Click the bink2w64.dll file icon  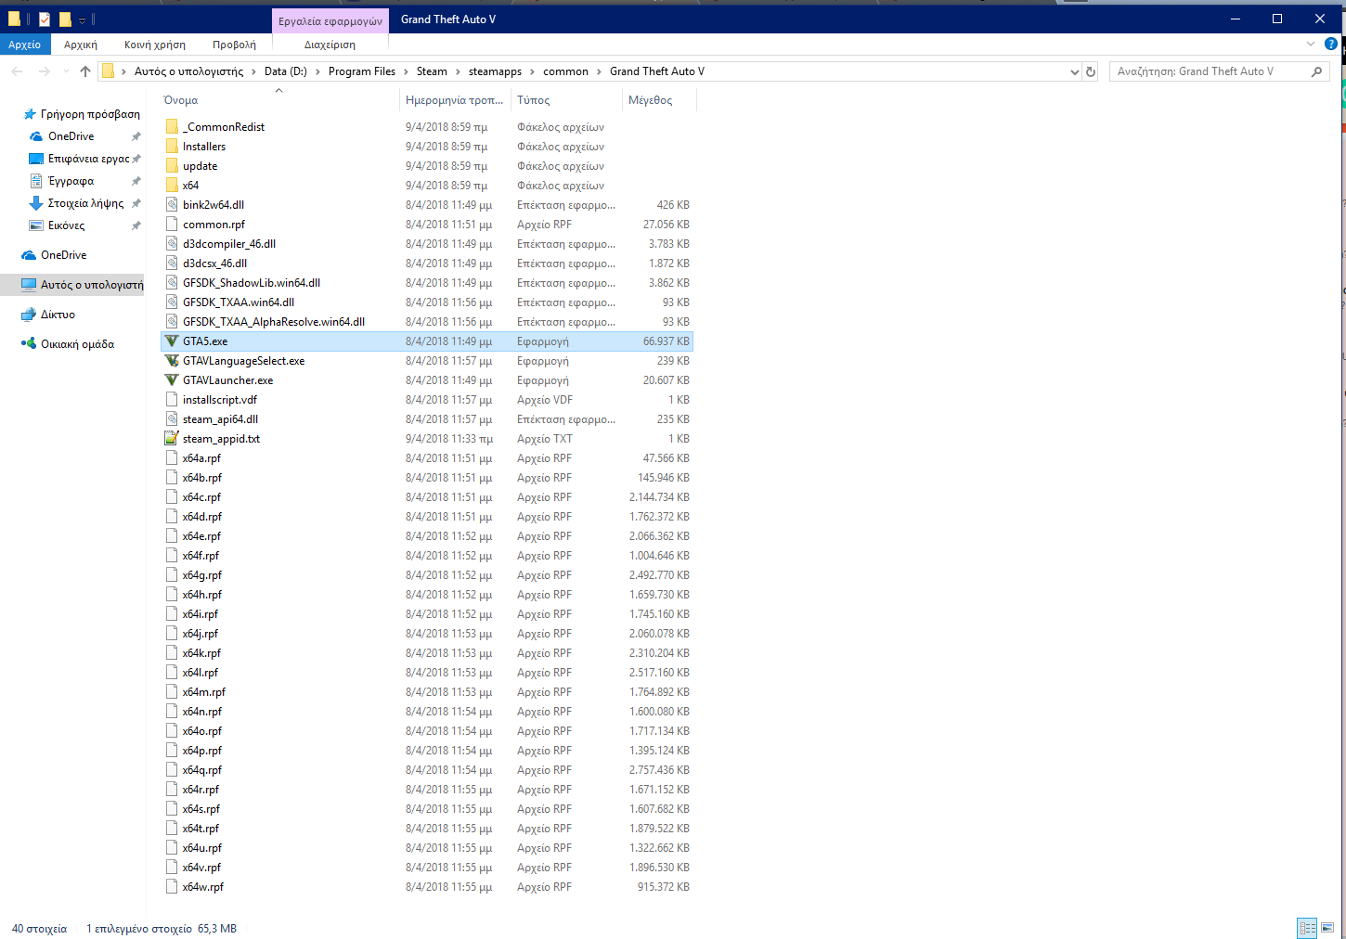coord(172,205)
